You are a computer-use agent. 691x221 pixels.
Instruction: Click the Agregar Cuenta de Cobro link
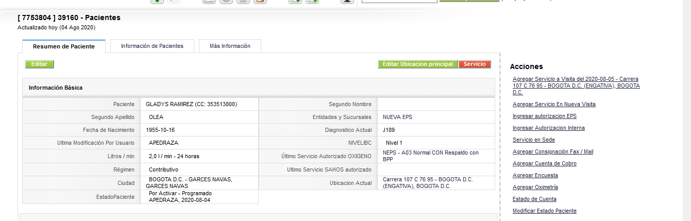545,163
